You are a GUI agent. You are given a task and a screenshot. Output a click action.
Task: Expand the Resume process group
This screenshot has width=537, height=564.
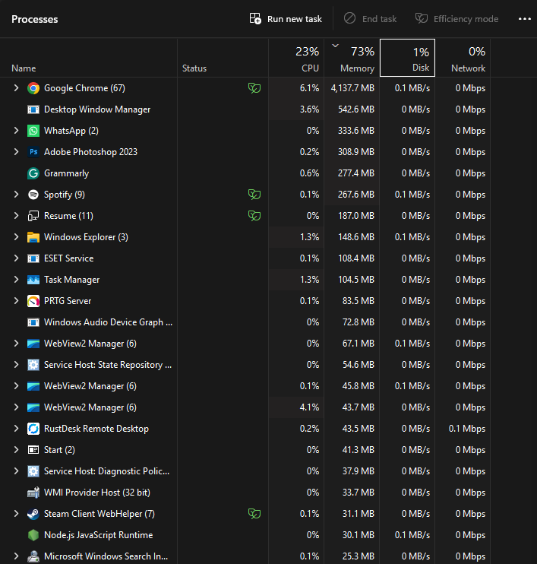(16, 216)
